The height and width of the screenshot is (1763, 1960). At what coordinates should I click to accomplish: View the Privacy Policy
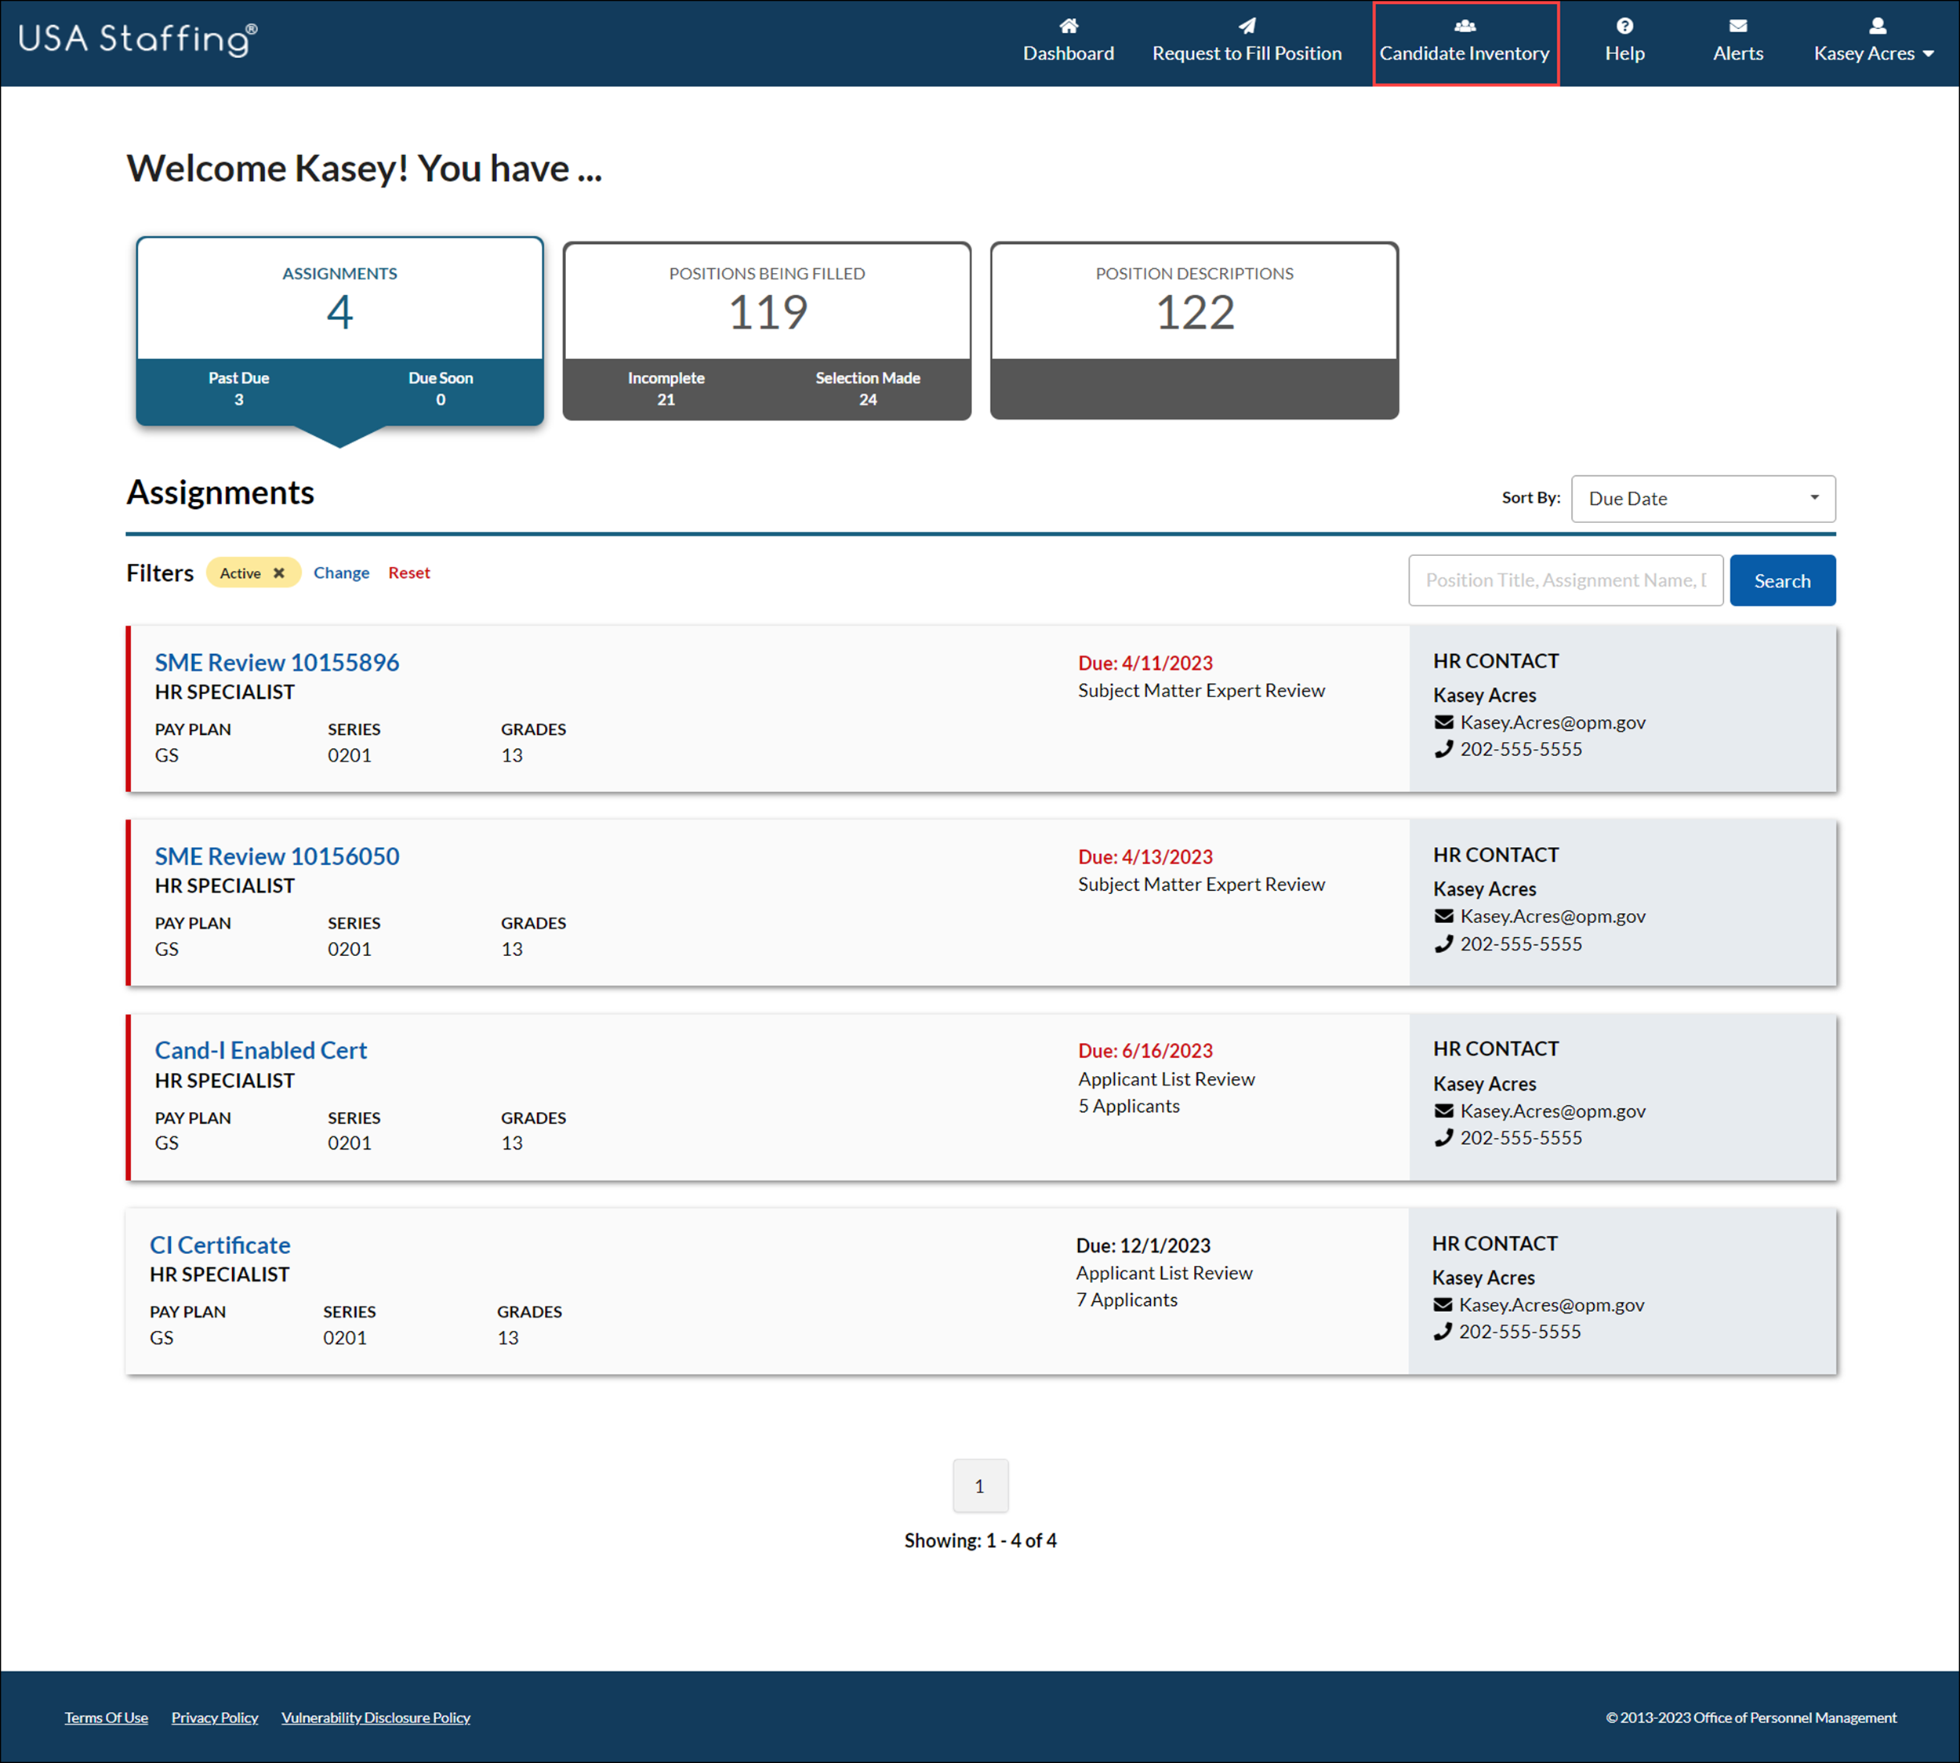(214, 1718)
